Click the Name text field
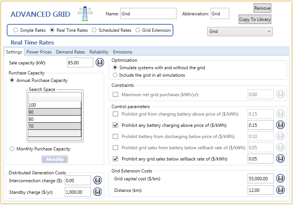This screenshot has width=293, height=205. (148, 14)
